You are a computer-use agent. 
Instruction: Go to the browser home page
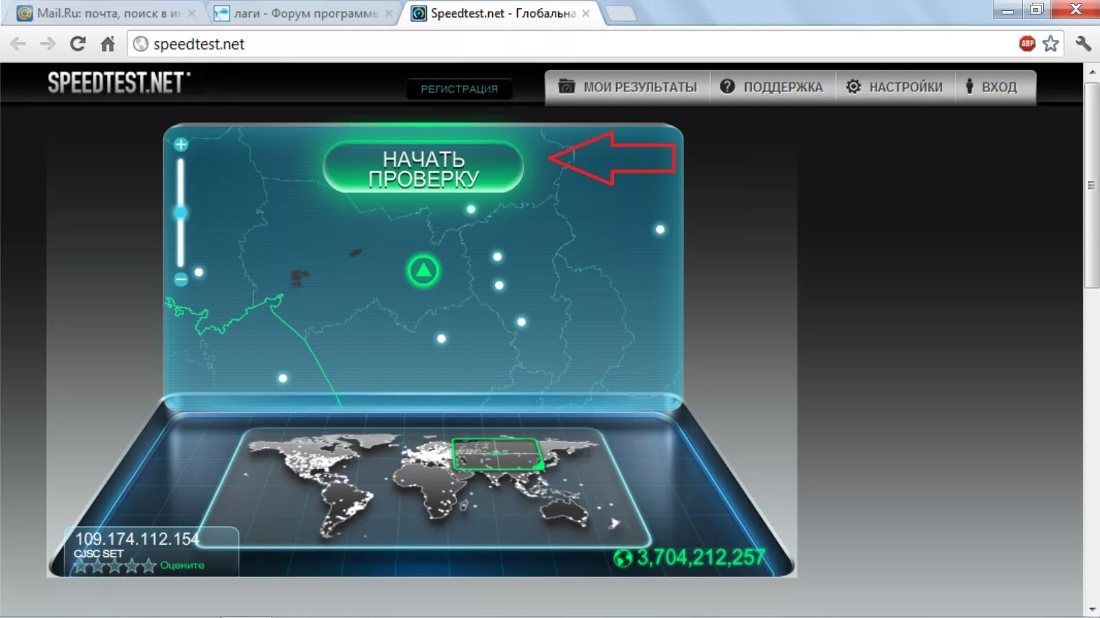(x=108, y=44)
